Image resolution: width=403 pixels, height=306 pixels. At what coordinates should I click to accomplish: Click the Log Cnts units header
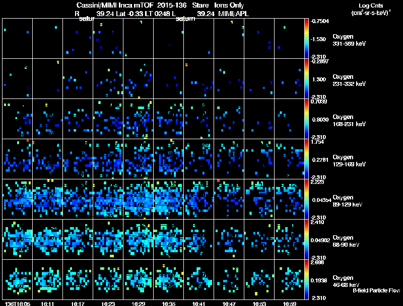(371, 9)
